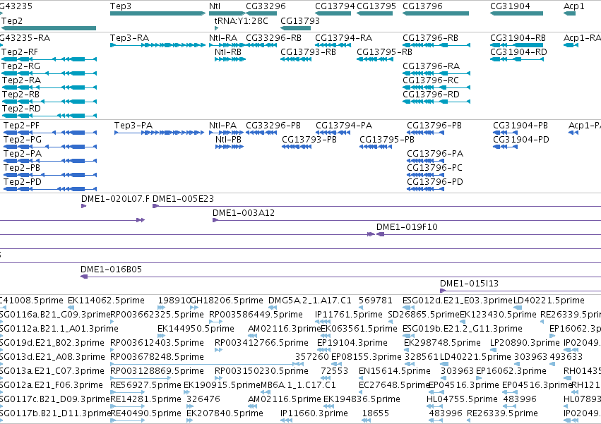This screenshot has height=424, width=601.
Task: Click EST label RP003586449.5prime
Action: (x=256, y=315)
